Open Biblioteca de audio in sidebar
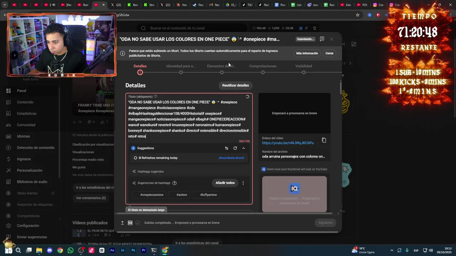456x256 pixels. tap(32, 182)
